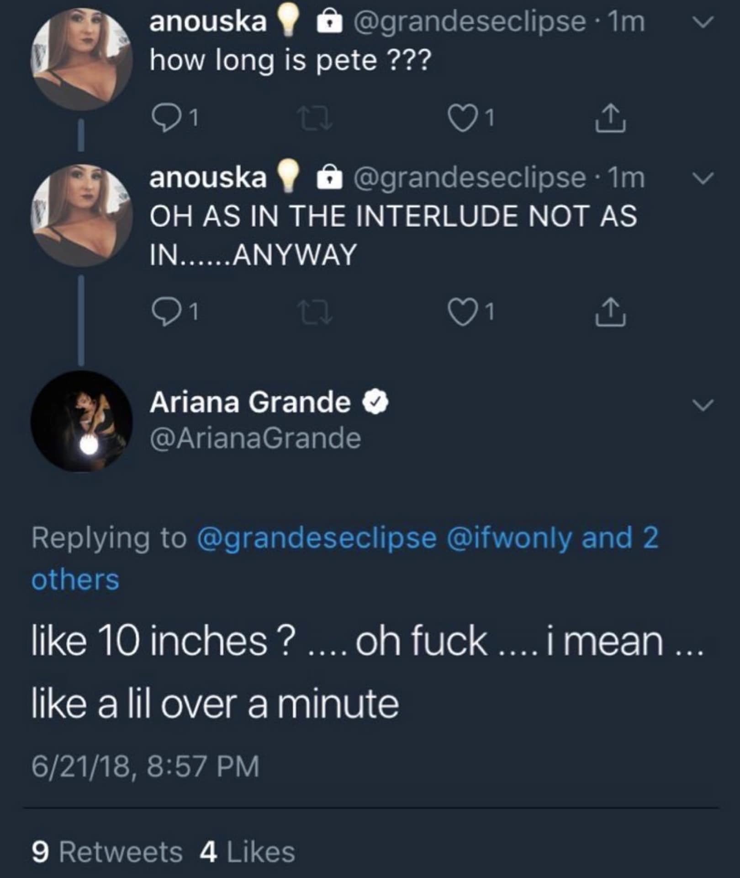Screen dimensions: 740x878
Task: View the 9 Retweets list
Action: [x=107, y=852]
